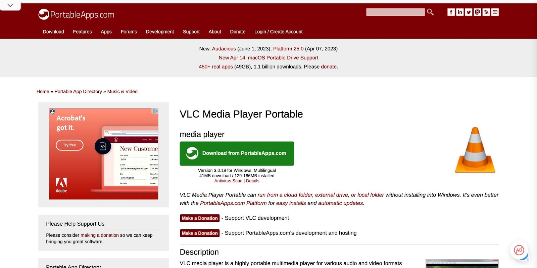537x268 pixels.
Task: Open the Twitter social icon
Action: click(x=469, y=12)
